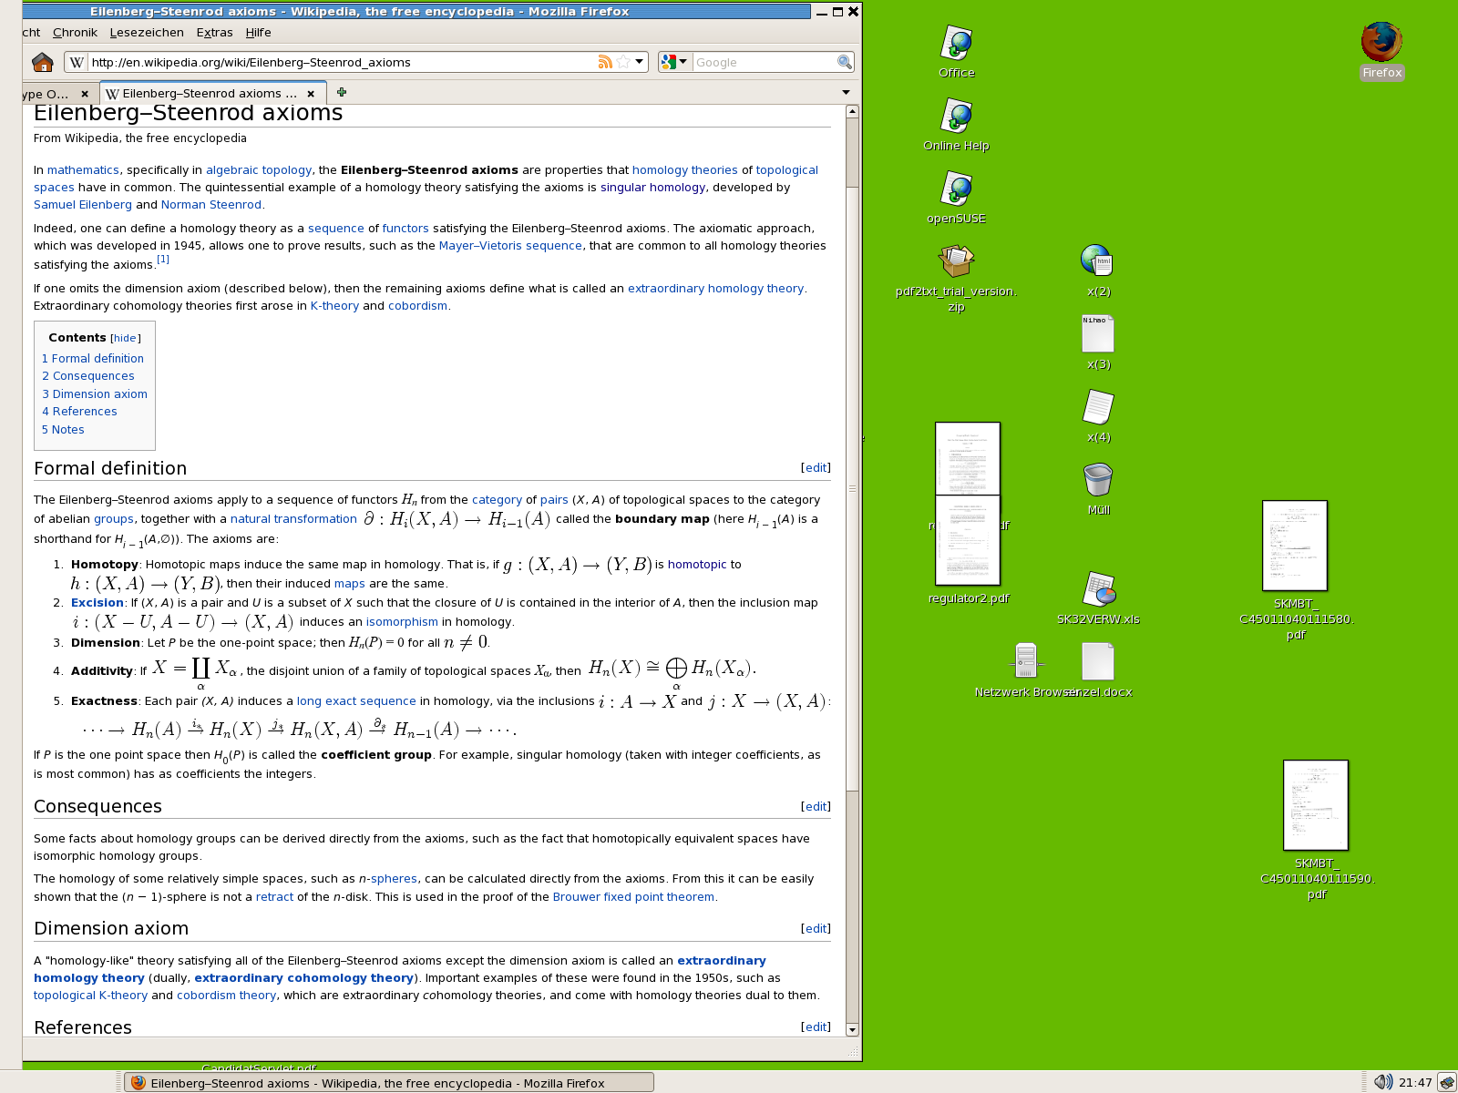Hide the Wikipedia contents box
1458x1093 pixels.
(x=125, y=338)
